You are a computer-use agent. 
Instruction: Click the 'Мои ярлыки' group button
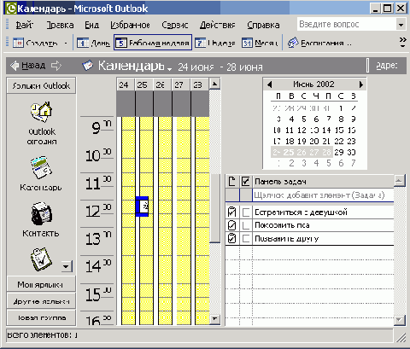tap(41, 284)
